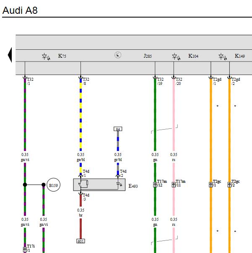Select the T32/19 pin label

coord(160,81)
